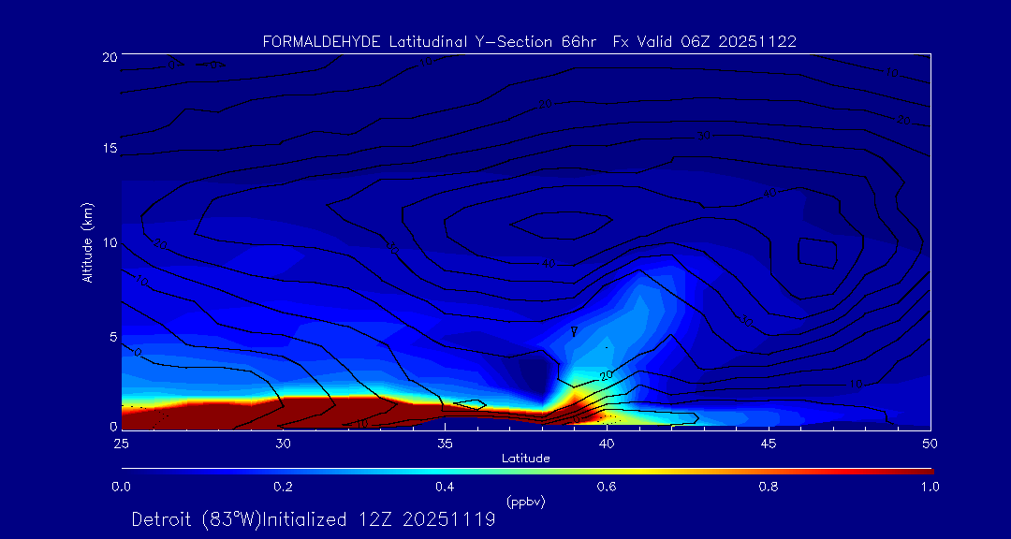Click the latitude axis tick label 35
Viewport: 1011px width, 539px height.
click(445, 443)
